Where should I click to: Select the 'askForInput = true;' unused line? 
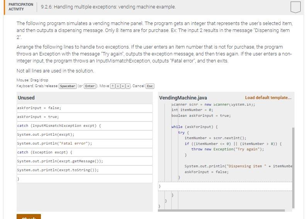pyautogui.click(x=85, y=117)
